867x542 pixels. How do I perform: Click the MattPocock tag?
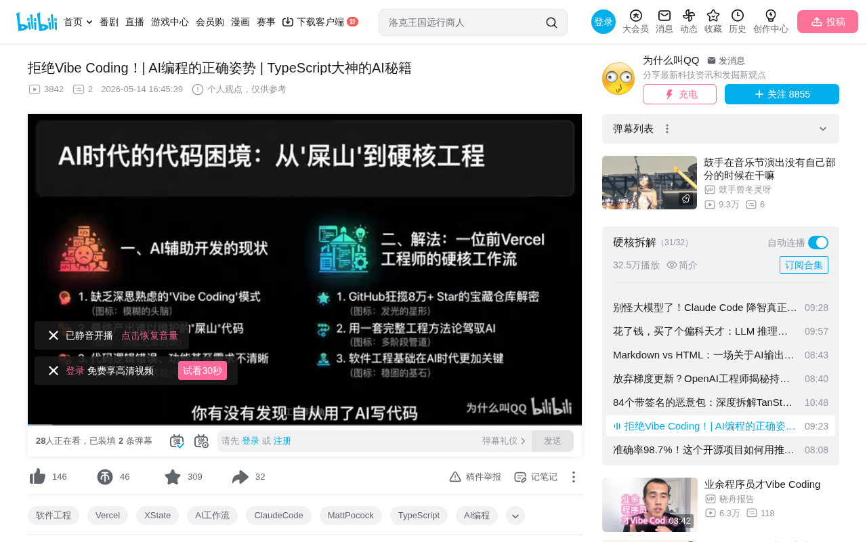[351, 516]
